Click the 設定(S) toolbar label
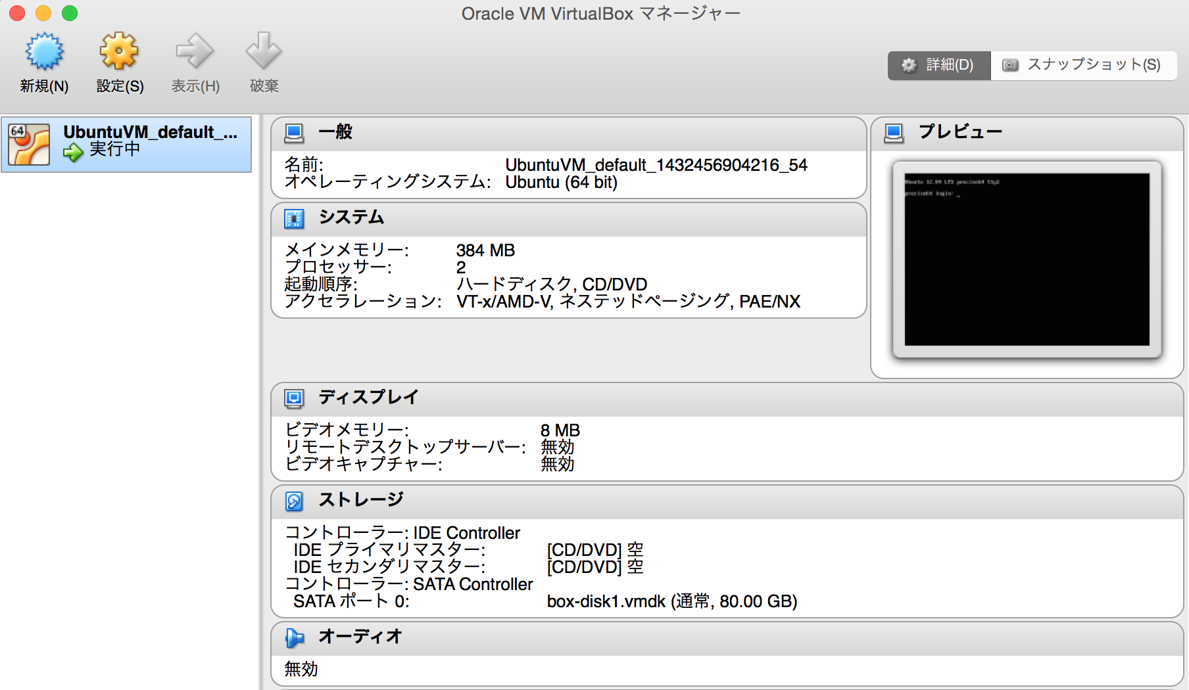1189x690 pixels. (120, 86)
